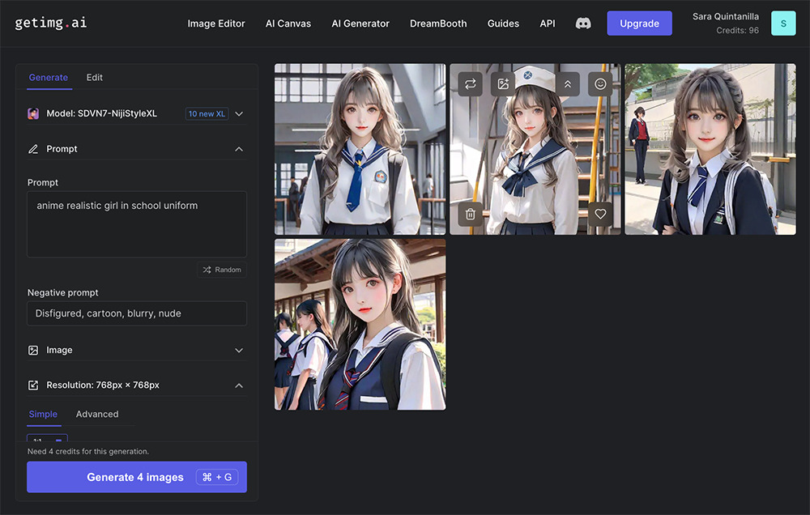Click the Credits: 96 text
Screen dimensions: 810x515
click(737, 31)
